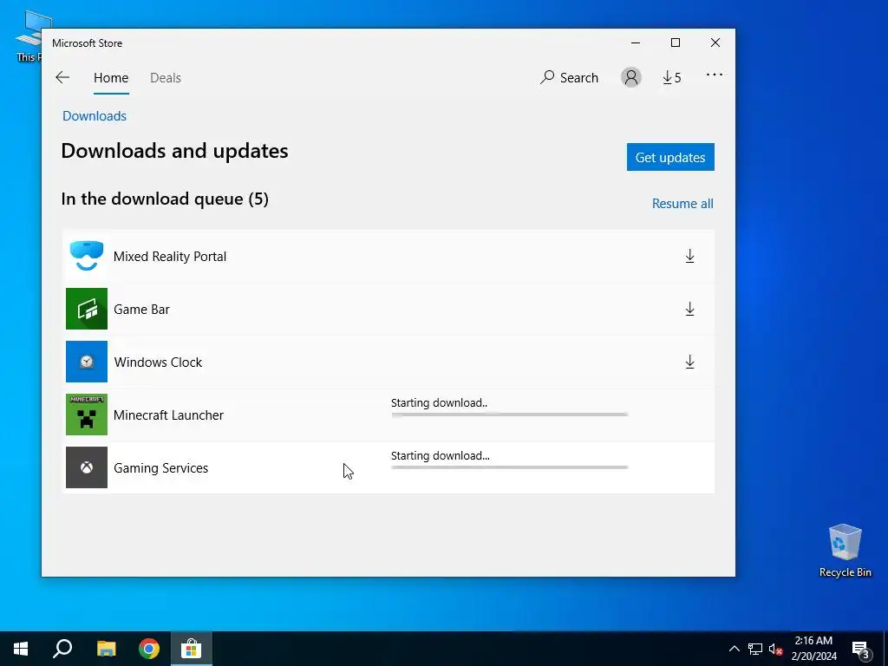
Task: Select the Windows Clock name text
Action: (158, 362)
